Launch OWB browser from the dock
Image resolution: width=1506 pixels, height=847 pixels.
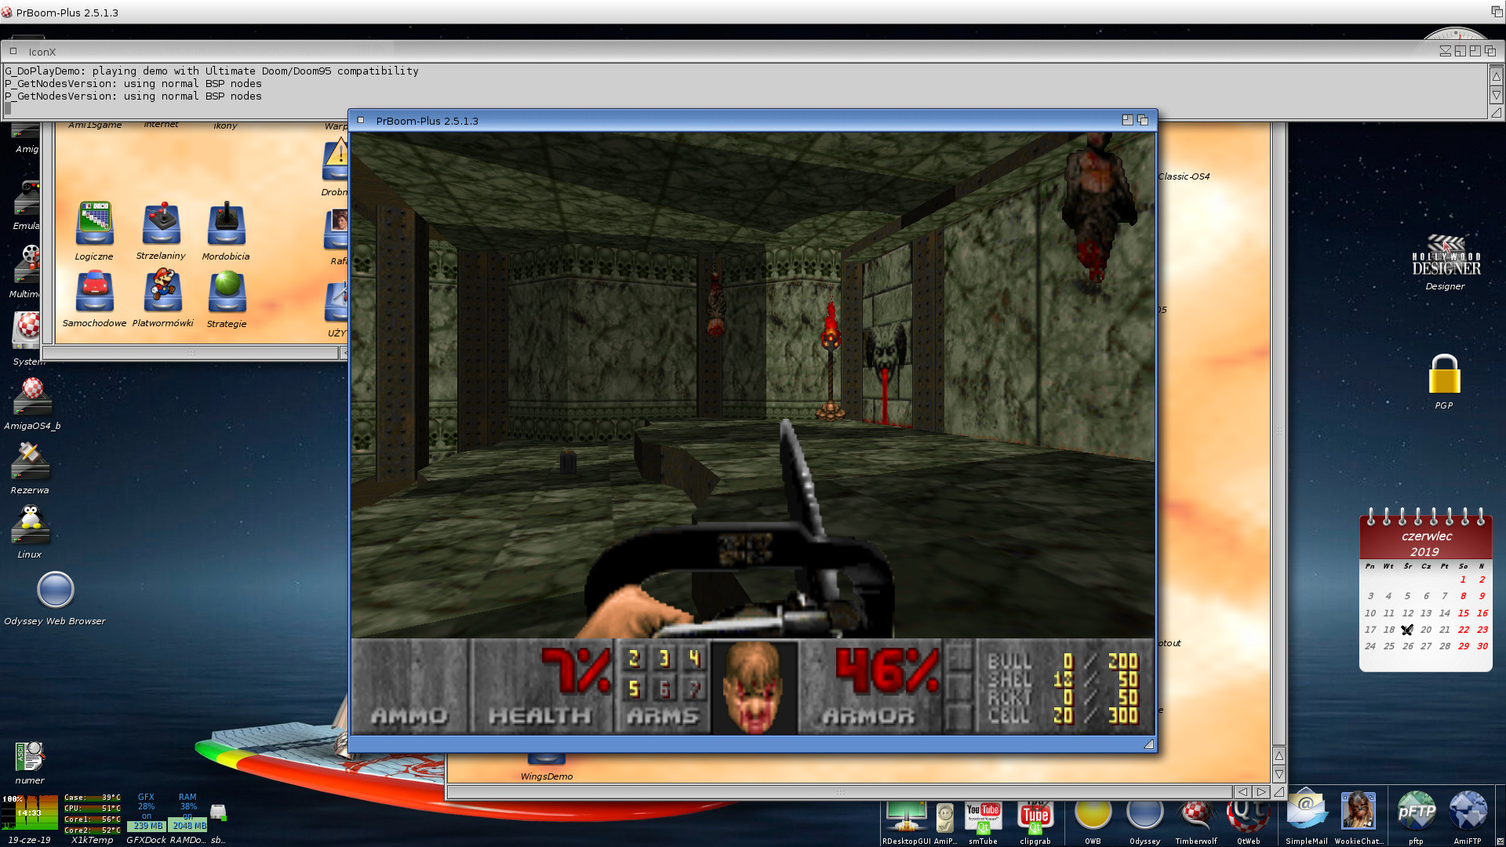tap(1093, 816)
